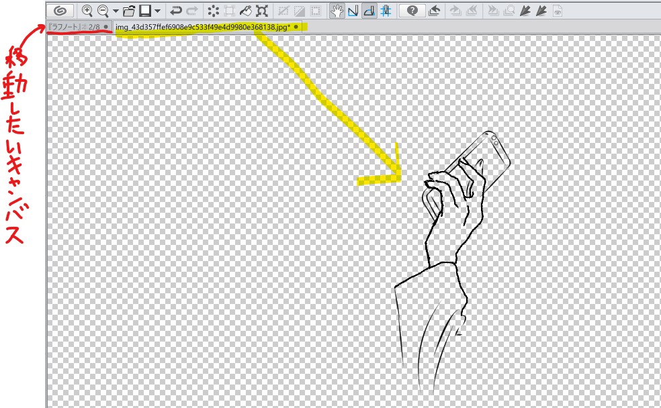The image size is (661, 408).
Task: Click the deselect icon
Action: pyautogui.click(x=283, y=11)
